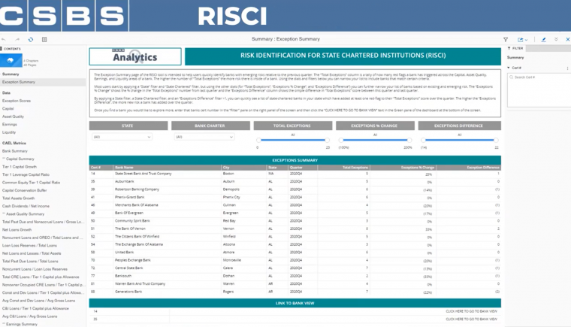Viewport: 571px width, 327px height.
Task: Adjust the Exceptions % Change left slider handle
Action: [x=341, y=140]
